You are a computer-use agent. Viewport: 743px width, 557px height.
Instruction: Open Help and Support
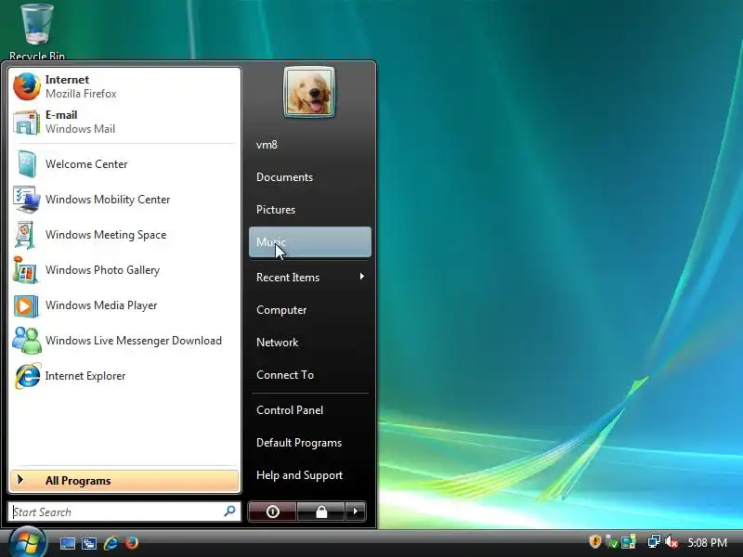pos(310,475)
